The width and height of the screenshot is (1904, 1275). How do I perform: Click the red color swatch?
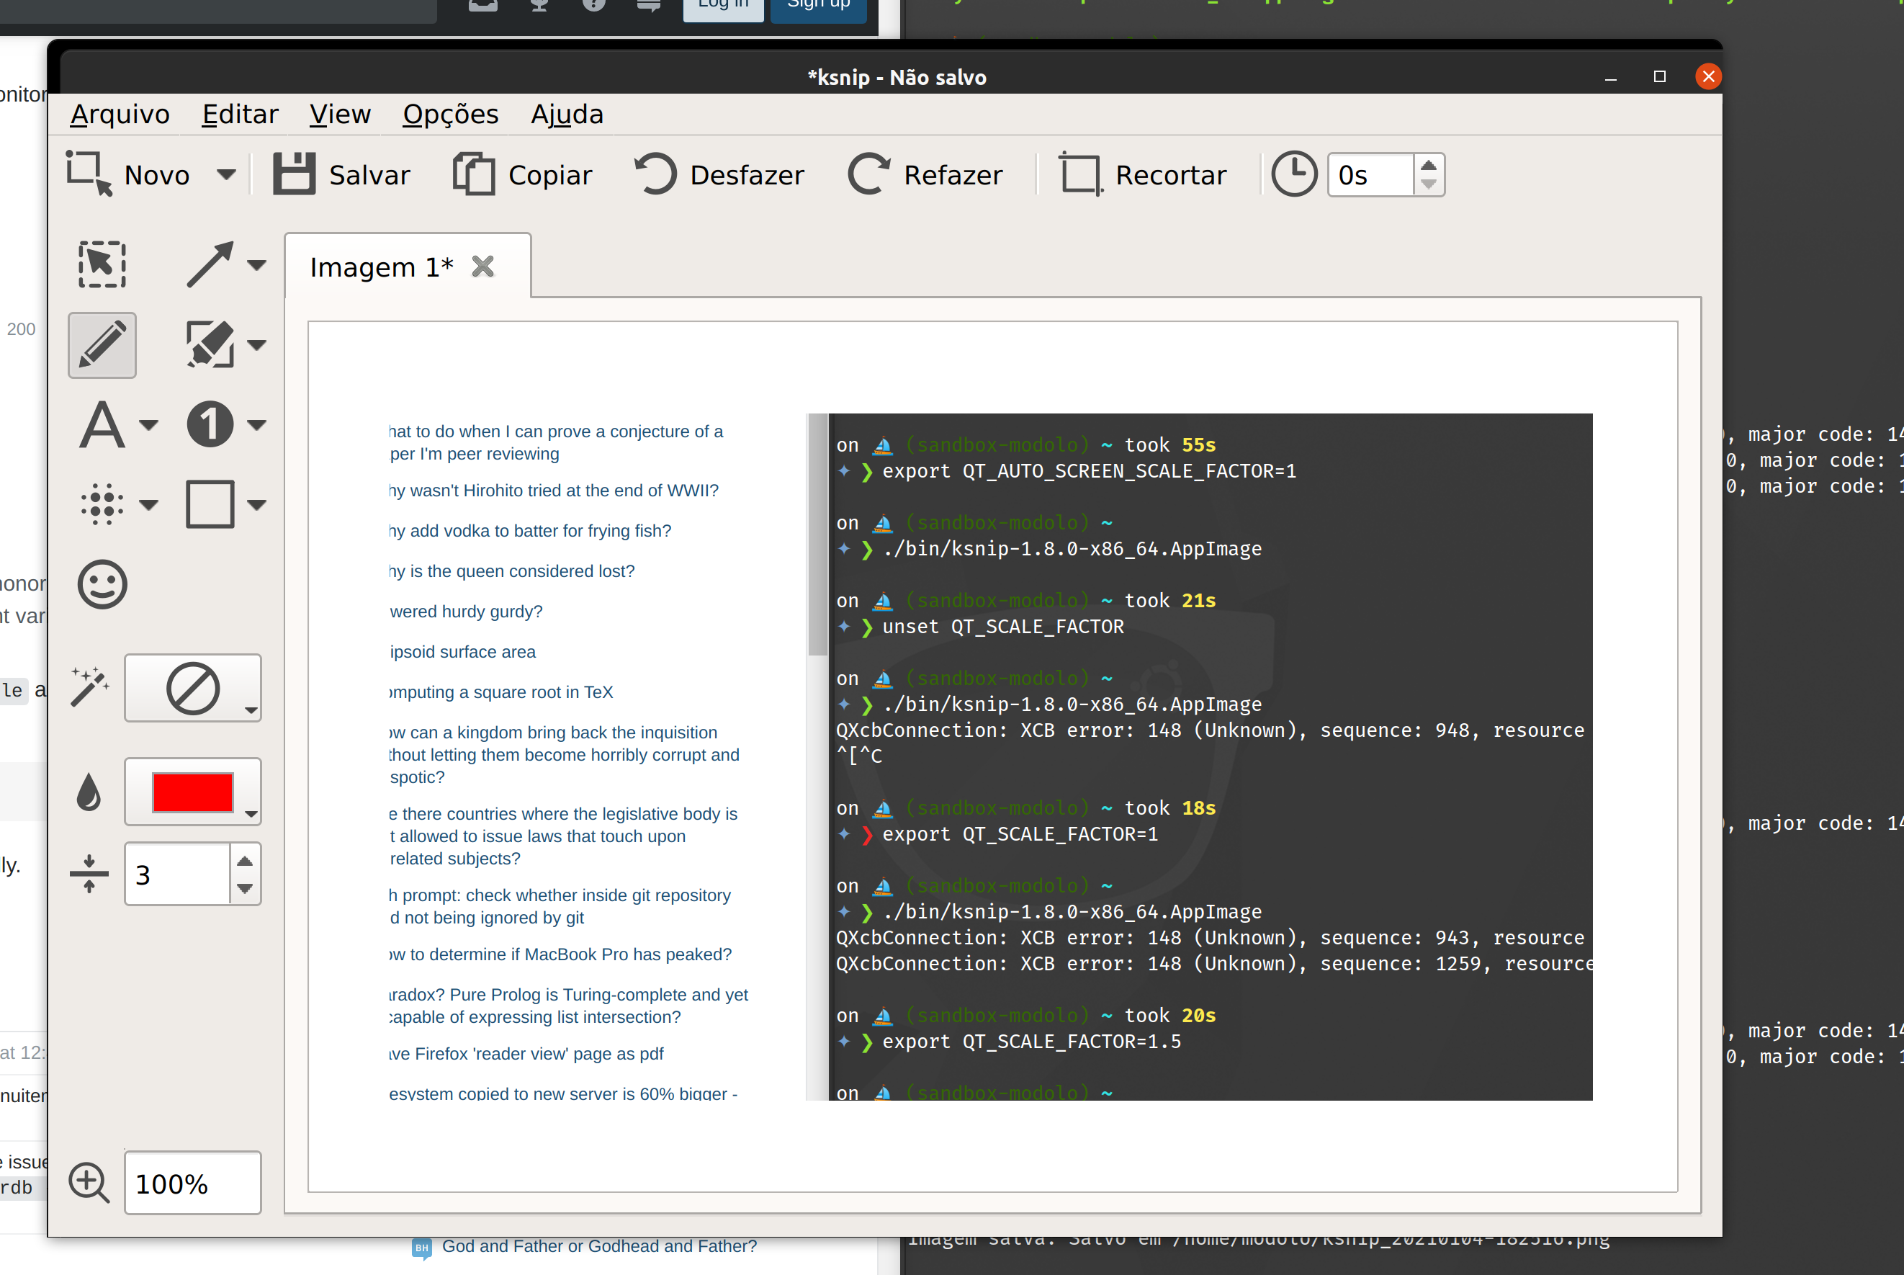pyautogui.click(x=192, y=789)
